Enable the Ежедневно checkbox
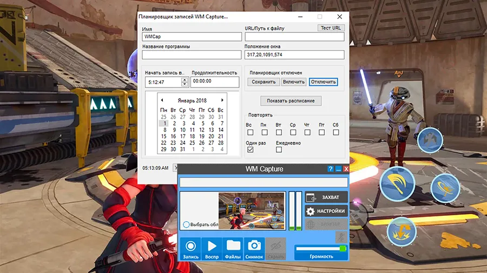The image size is (487, 273). (x=279, y=149)
